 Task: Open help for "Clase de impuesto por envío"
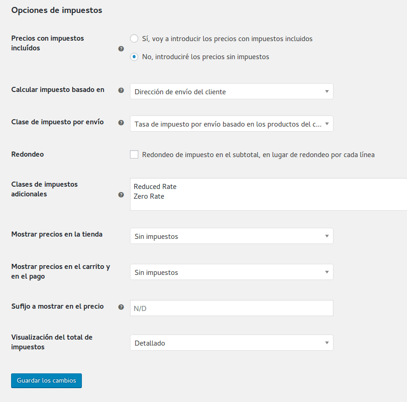point(121,123)
